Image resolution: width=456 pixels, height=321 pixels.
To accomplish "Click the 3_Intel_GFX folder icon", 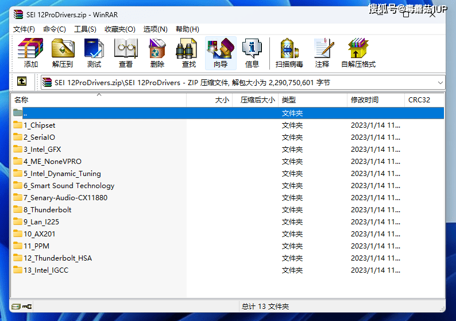I will (x=18, y=149).
